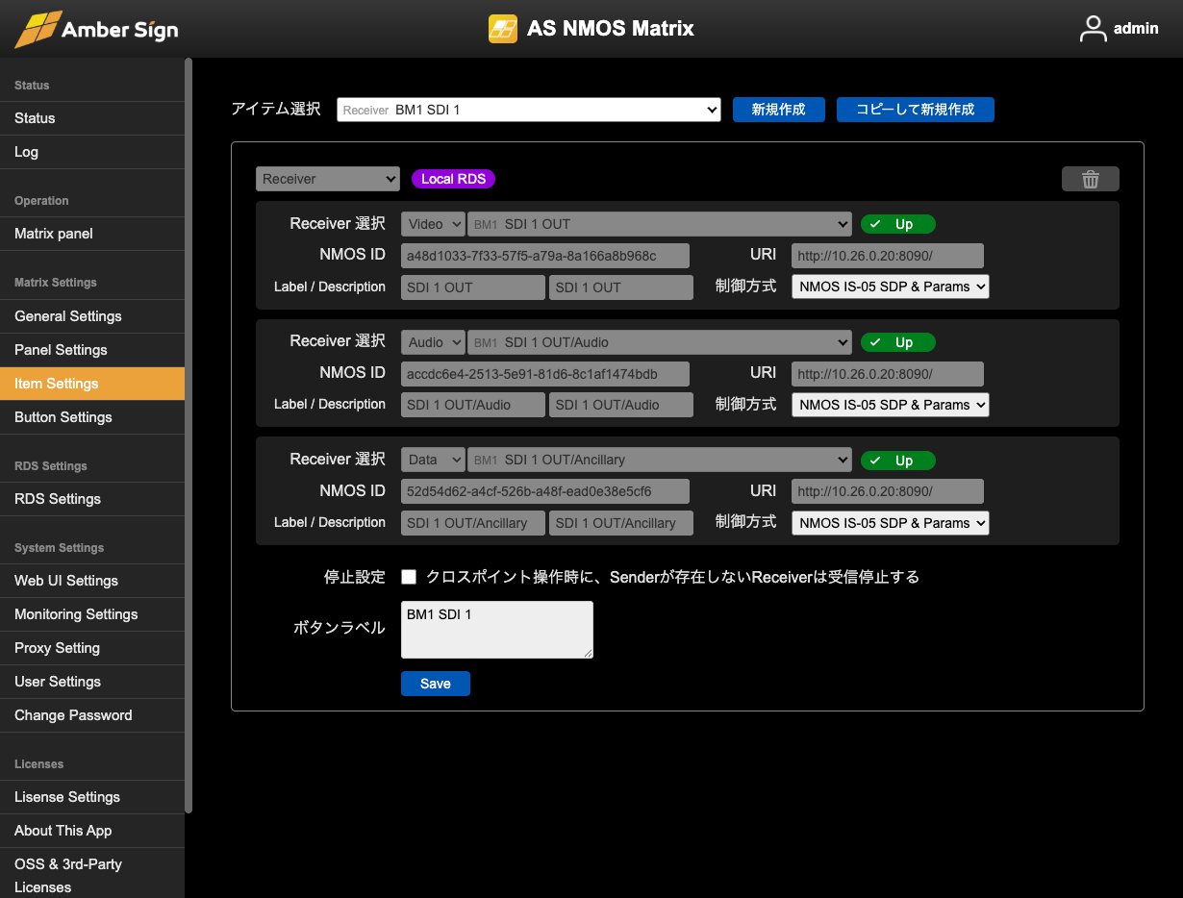Open the Audio receiver control method dropdown
The width and height of the screenshot is (1183, 898).
tap(890, 405)
